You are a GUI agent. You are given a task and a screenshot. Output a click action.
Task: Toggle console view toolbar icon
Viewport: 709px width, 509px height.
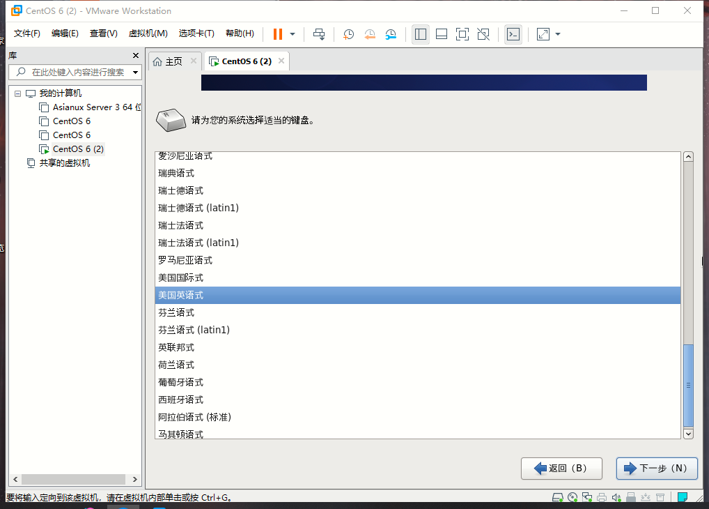[x=513, y=34]
